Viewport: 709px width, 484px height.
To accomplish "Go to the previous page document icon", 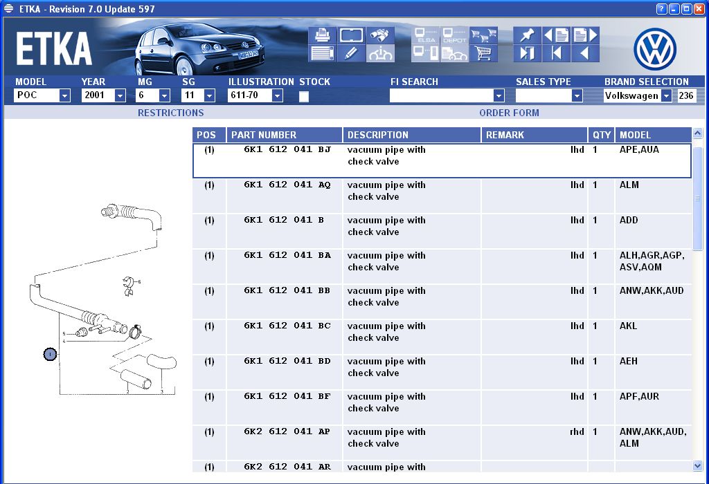I will [x=556, y=35].
